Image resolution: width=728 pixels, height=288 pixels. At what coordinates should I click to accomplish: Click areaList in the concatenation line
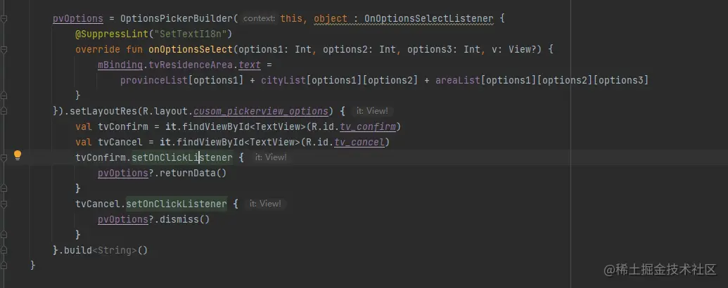point(458,80)
